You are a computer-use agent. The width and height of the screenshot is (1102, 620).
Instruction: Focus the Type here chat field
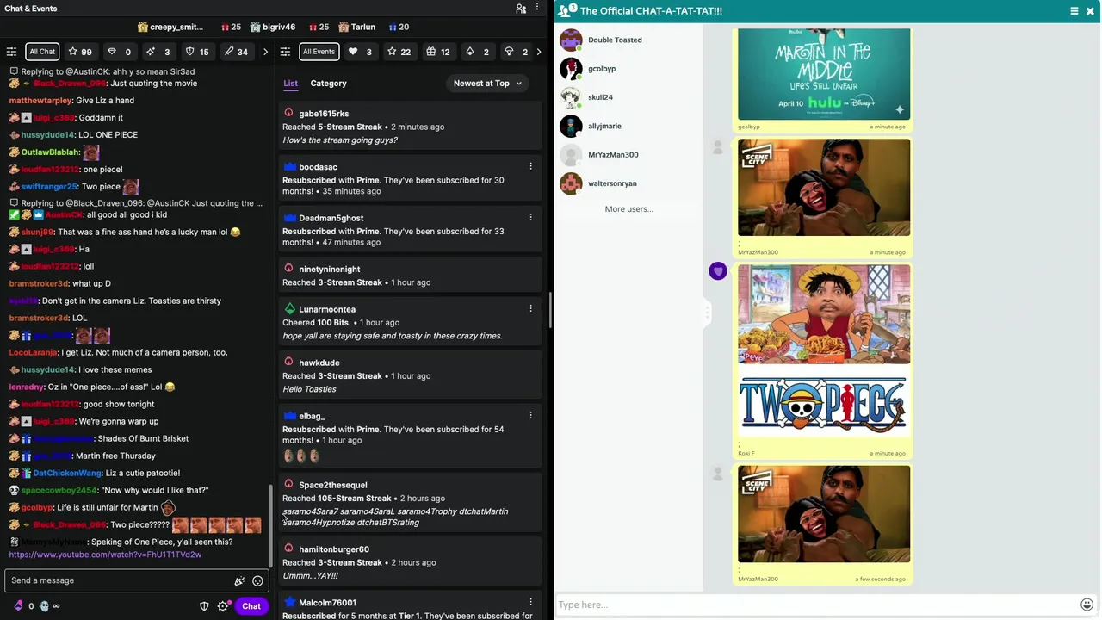pos(816,604)
